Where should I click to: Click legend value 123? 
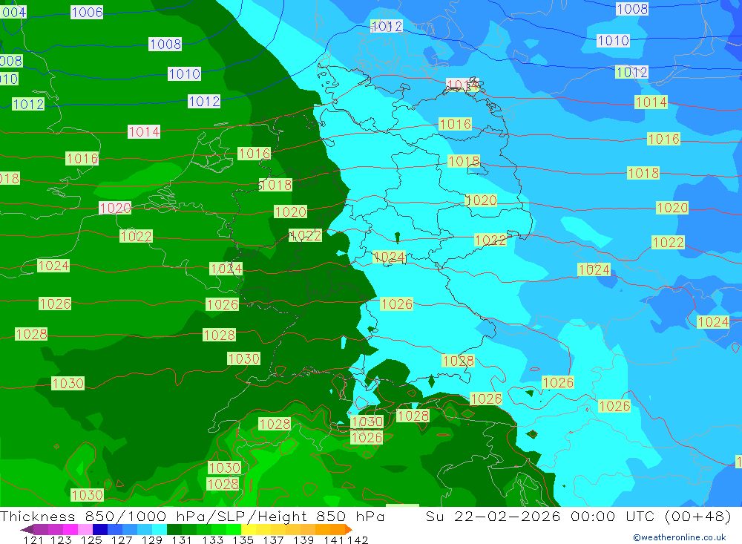point(61,540)
